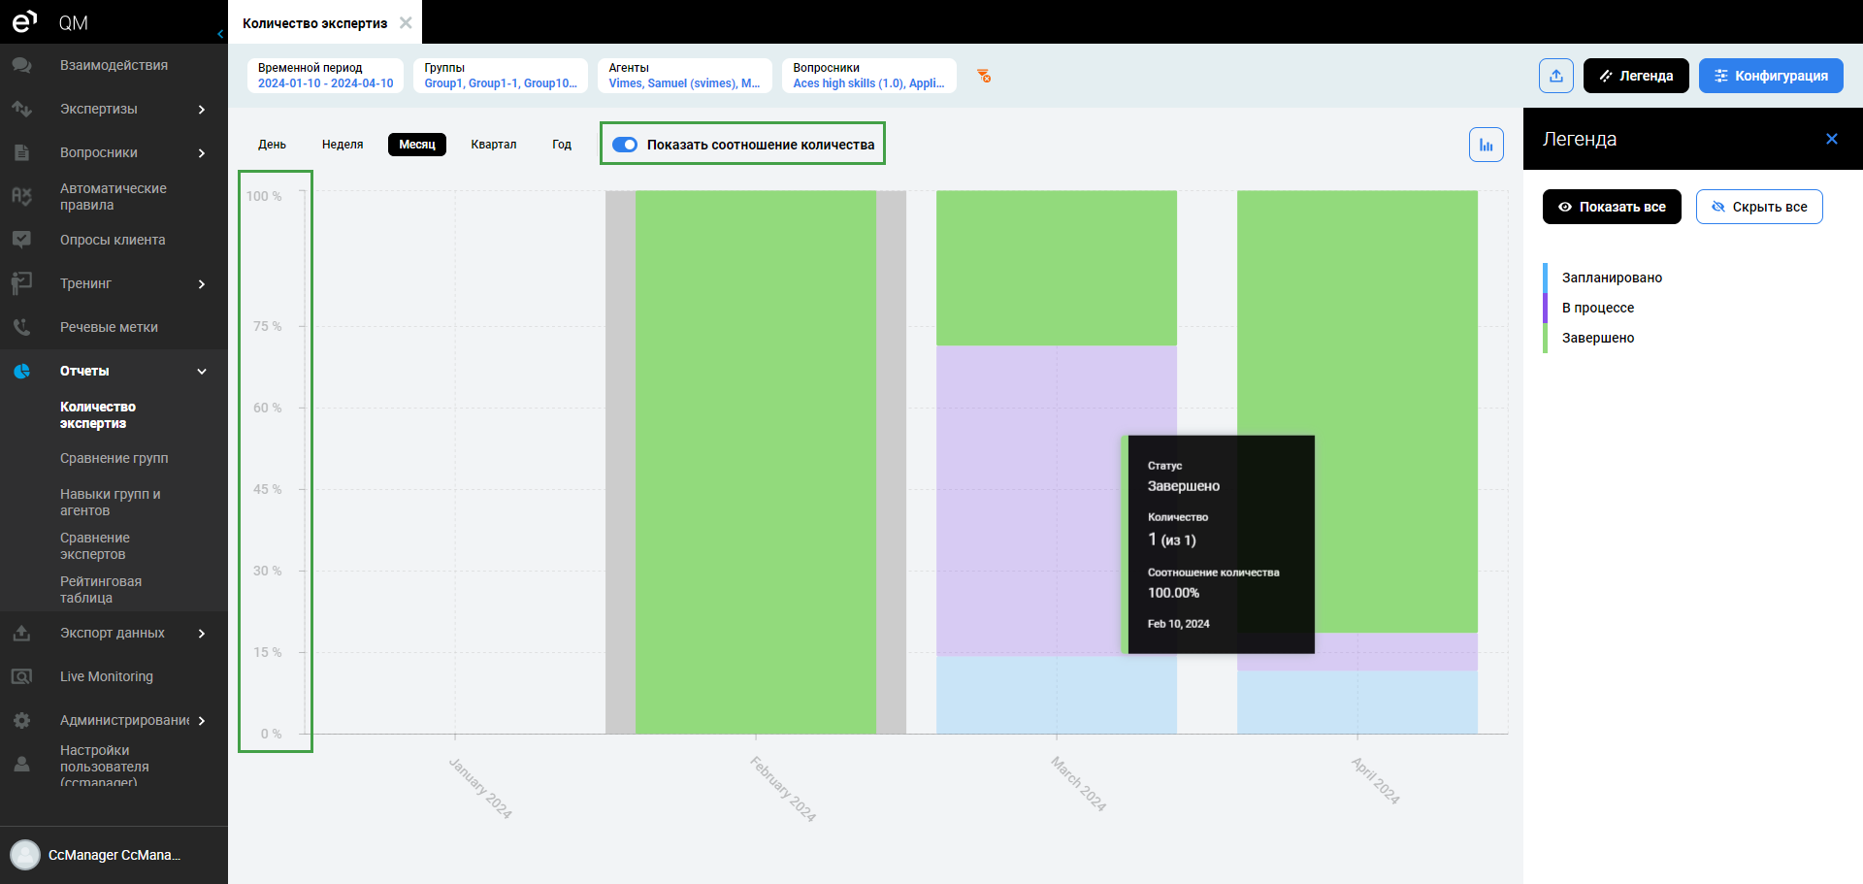Open the Вопросники filter dropdown
1863x884 pixels.
(869, 76)
